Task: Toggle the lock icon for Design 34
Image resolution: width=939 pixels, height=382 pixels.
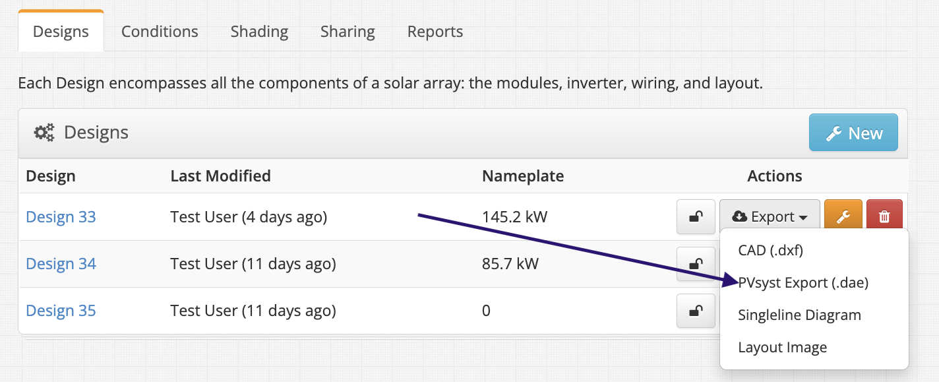Action: 696,264
